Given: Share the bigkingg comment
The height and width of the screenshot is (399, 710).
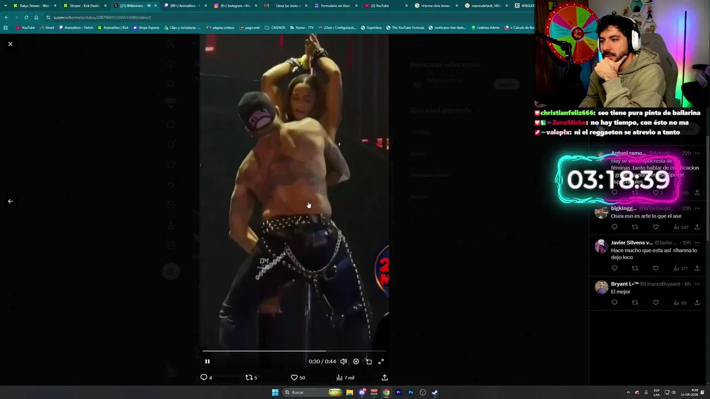Looking at the screenshot, I should pyautogui.click(x=697, y=227).
